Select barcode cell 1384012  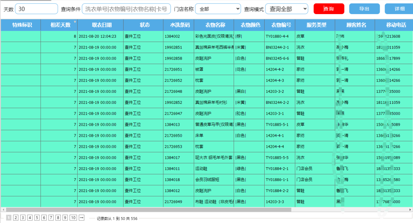click(x=179, y=191)
